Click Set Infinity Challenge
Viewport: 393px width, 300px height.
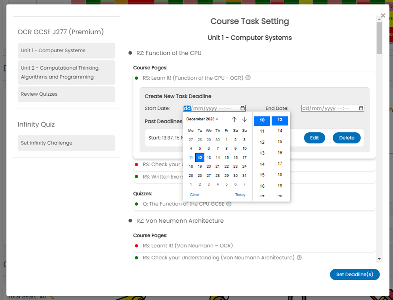(66, 143)
